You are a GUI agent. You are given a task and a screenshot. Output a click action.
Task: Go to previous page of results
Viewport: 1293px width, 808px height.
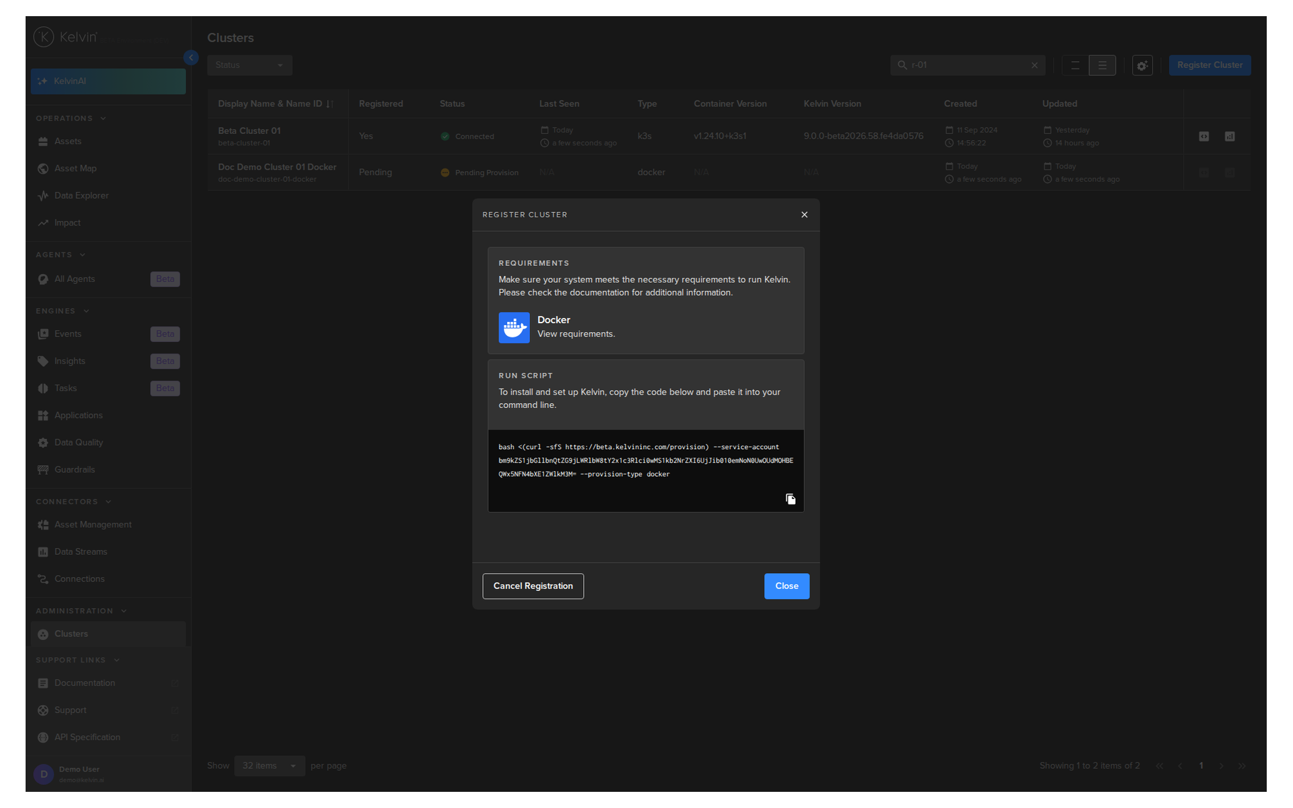click(1180, 766)
